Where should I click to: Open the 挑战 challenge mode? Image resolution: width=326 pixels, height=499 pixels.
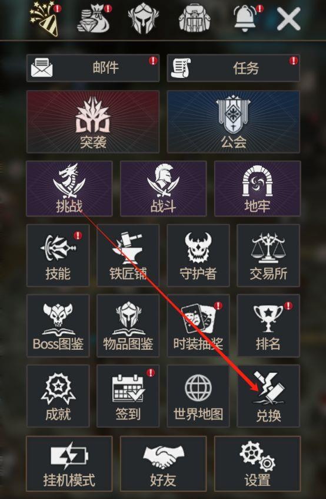click(69, 189)
